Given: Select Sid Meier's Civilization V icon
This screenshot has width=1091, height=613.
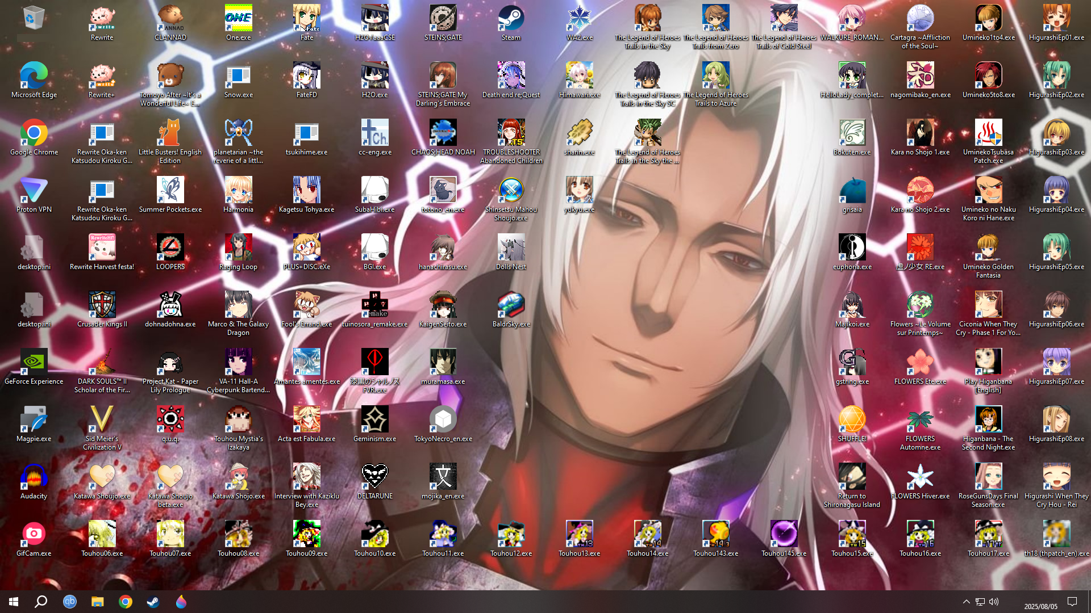Looking at the screenshot, I should tap(102, 428).
